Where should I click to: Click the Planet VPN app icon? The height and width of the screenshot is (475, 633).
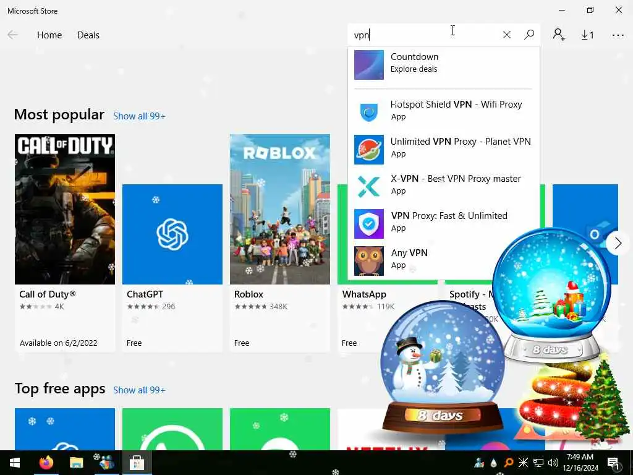click(x=368, y=150)
